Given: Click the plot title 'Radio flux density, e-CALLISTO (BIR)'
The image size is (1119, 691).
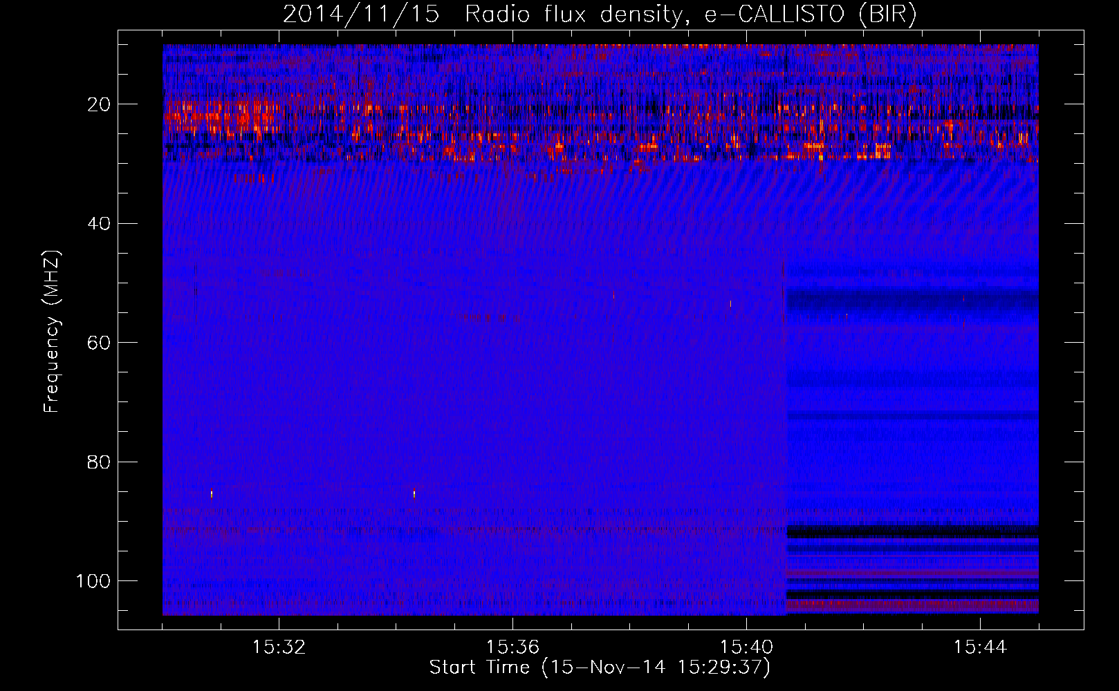Looking at the screenshot, I should click(690, 15).
